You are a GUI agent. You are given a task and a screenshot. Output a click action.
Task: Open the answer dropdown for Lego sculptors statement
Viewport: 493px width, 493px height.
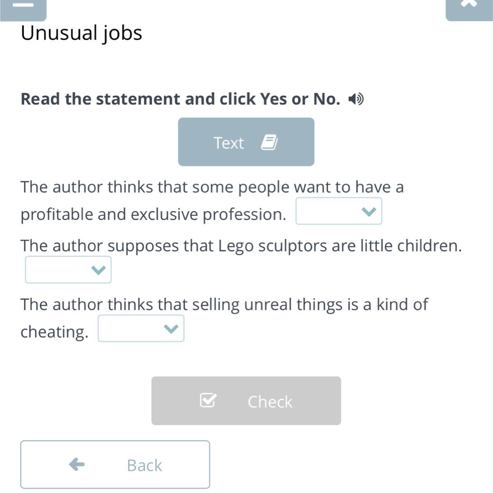click(68, 270)
